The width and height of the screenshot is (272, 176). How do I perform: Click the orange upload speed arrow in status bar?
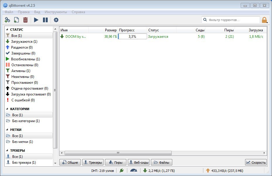click(x=208, y=171)
